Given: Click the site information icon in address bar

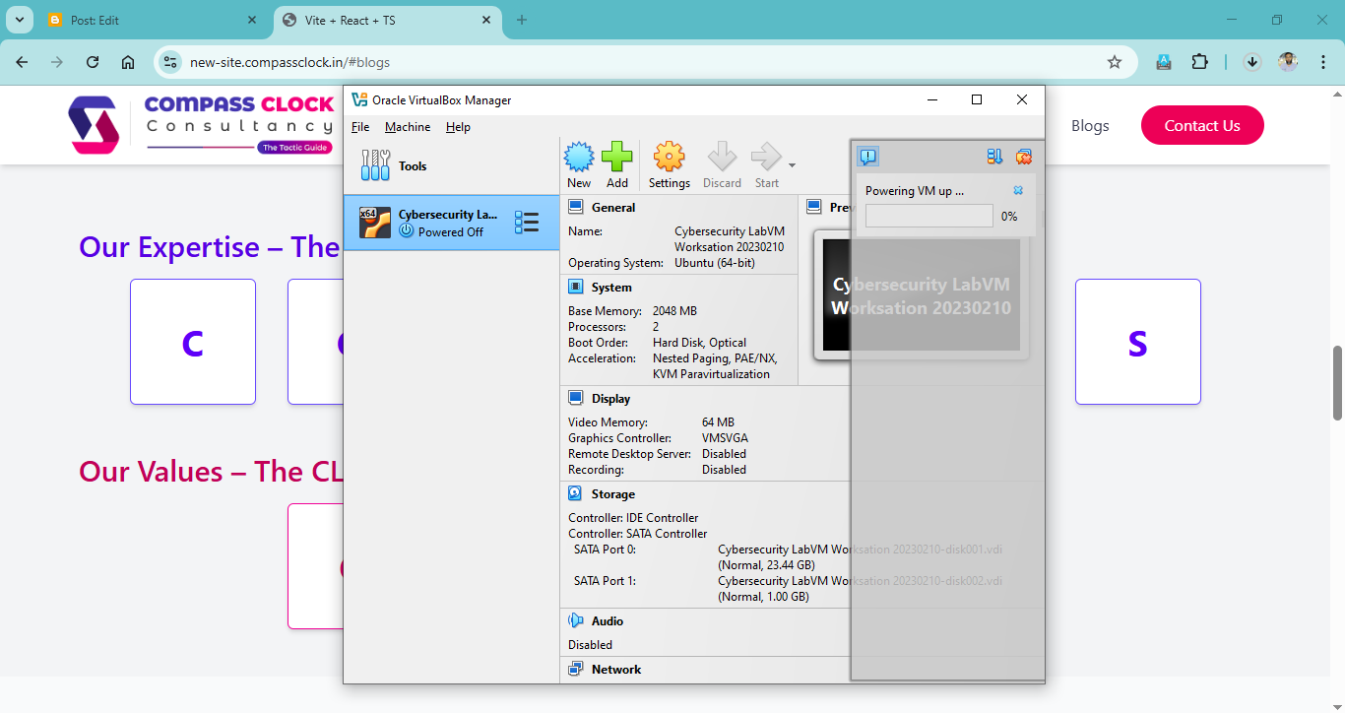Looking at the screenshot, I should [x=170, y=62].
